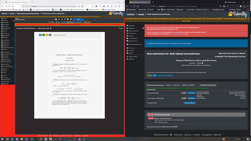Open the Select Submission Version dropdown

tap(182, 85)
